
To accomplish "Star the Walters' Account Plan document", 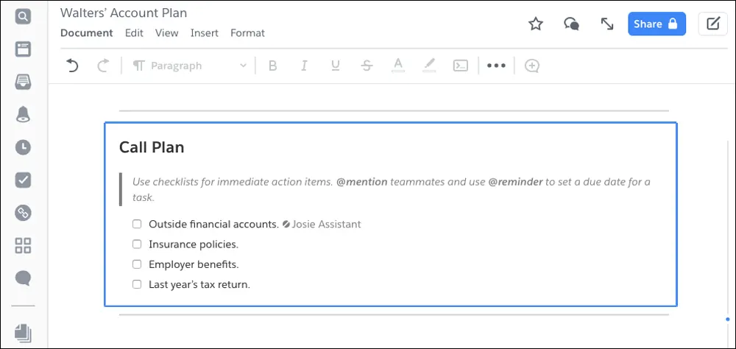I will [536, 24].
